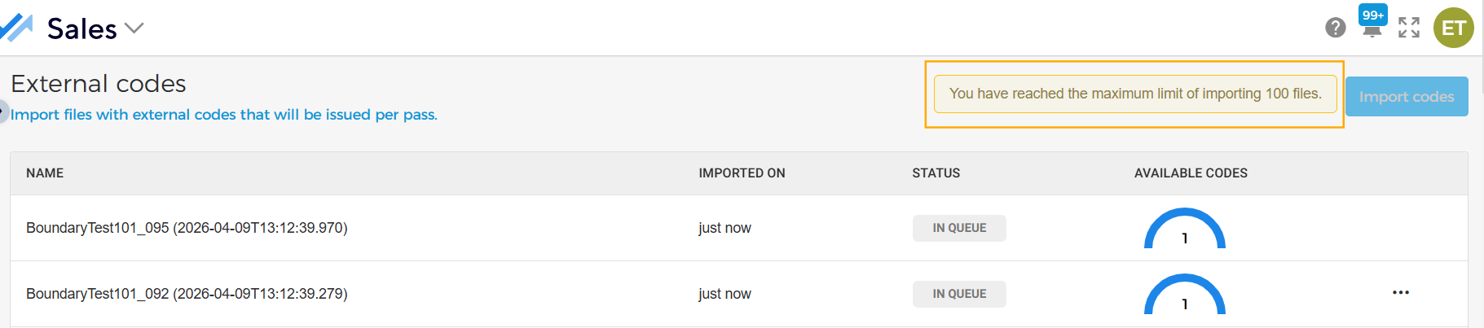Click available codes gauge for BoundaryTest101_092
Screen dimensions: 1484x328
click(1184, 296)
